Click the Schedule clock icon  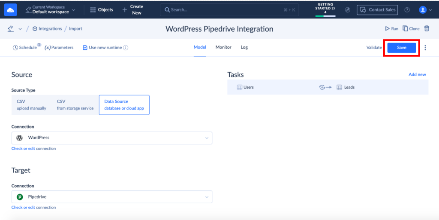point(15,48)
